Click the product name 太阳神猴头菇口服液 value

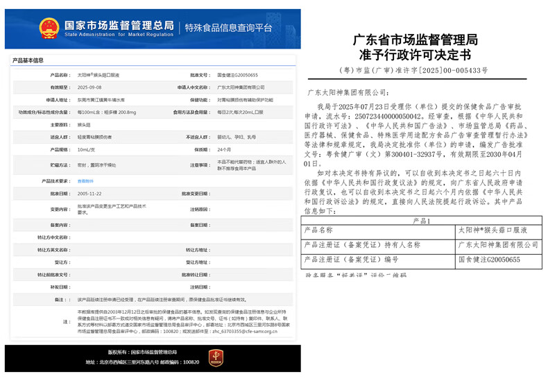pos(99,74)
